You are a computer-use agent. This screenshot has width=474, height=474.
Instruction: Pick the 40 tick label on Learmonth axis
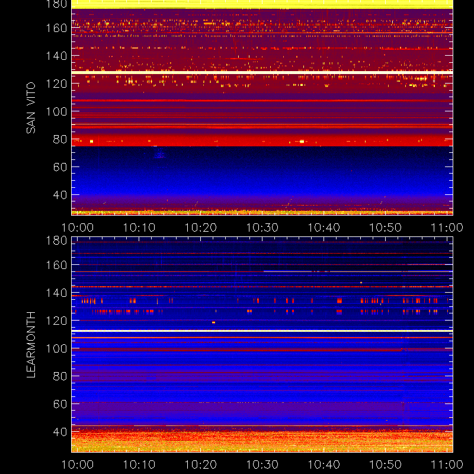coord(60,432)
